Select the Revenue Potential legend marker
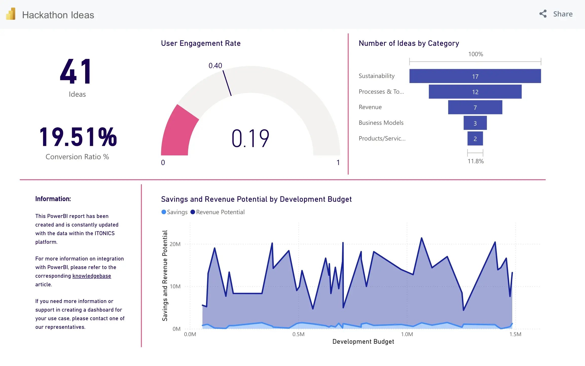585x366 pixels. (x=193, y=212)
